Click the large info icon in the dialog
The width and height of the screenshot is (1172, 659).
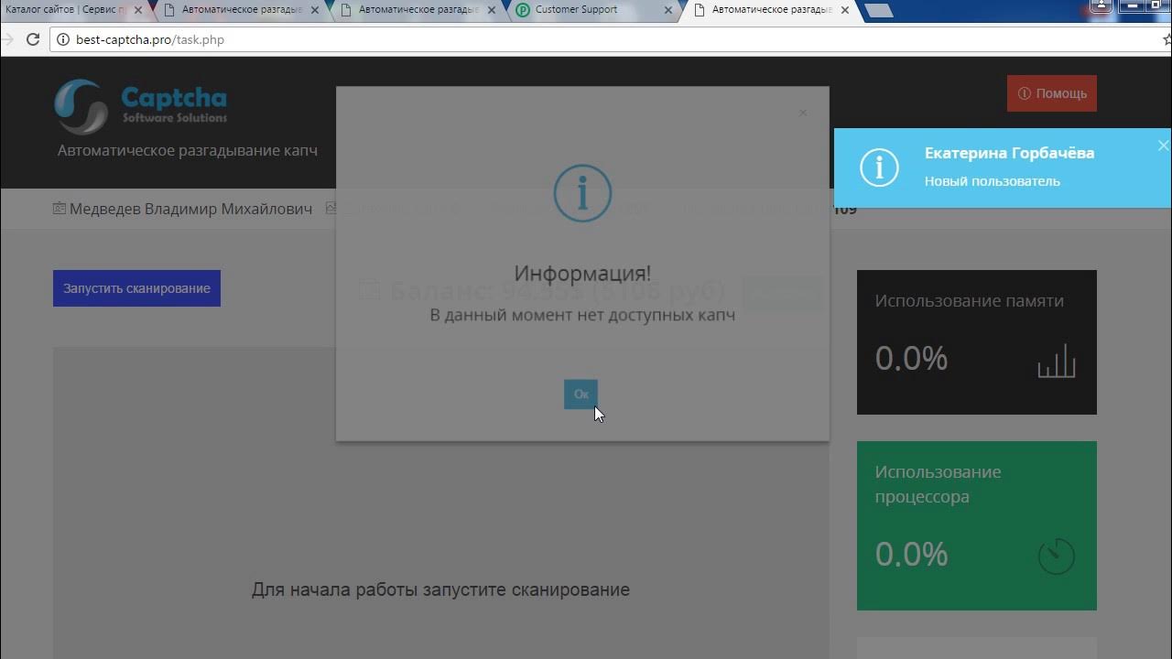coord(582,193)
